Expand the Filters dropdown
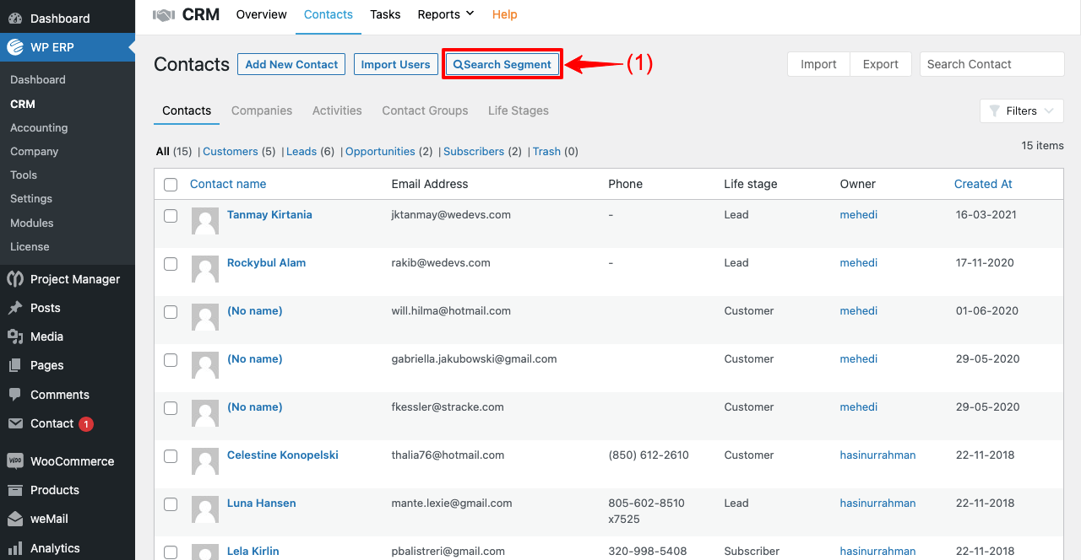The width and height of the screenshot is (1081, 560). [x=1021, y=110]
